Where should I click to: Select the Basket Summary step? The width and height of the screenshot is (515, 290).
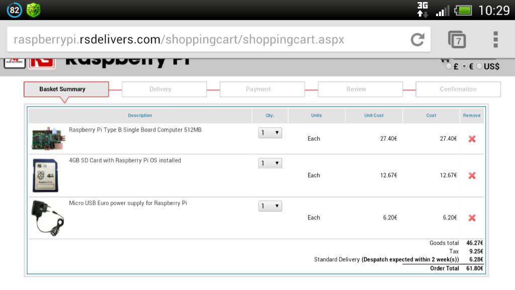(x=66, y=89)
